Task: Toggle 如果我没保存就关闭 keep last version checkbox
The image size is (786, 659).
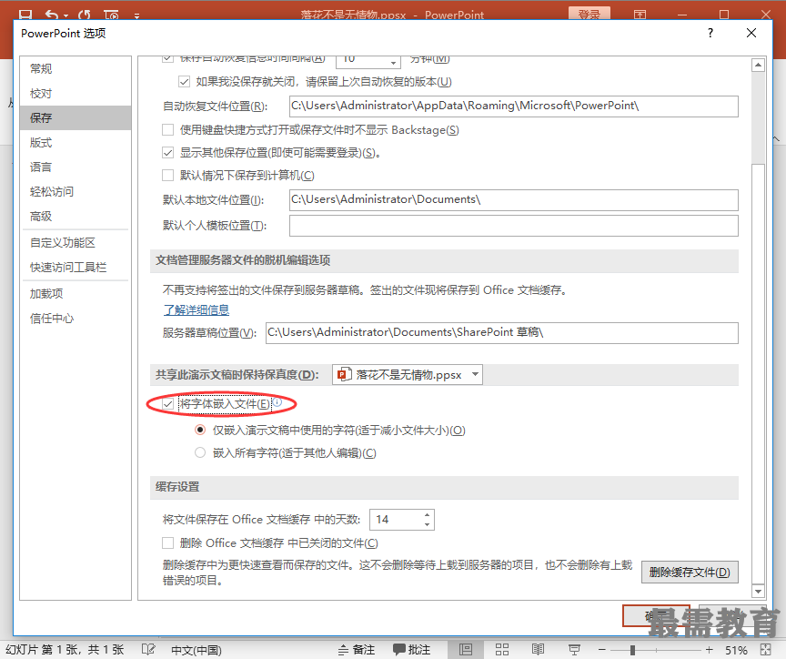Action: pos(184,82)
